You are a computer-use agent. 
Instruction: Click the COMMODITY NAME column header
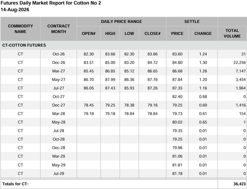(21, 29)
